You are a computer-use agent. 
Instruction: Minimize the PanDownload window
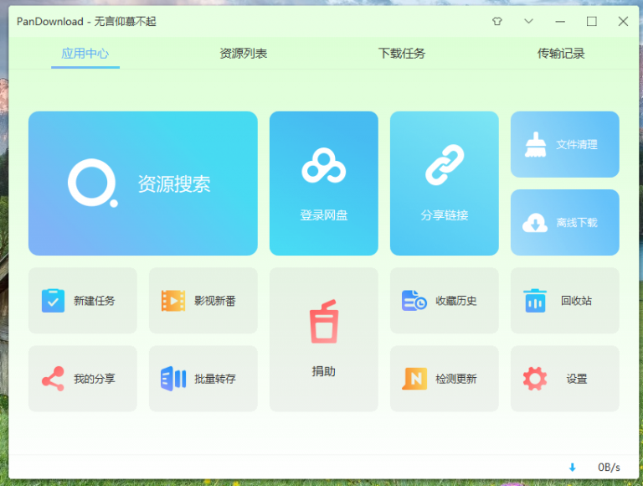pyautogui.click(x=560, y=21)
